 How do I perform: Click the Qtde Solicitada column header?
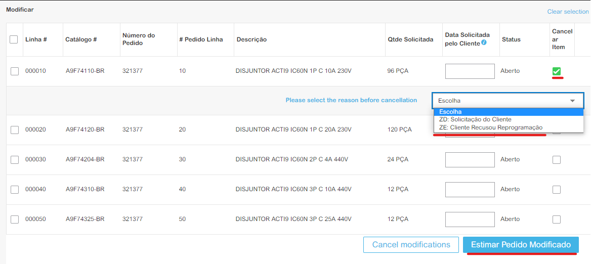(x=410, y=39)
